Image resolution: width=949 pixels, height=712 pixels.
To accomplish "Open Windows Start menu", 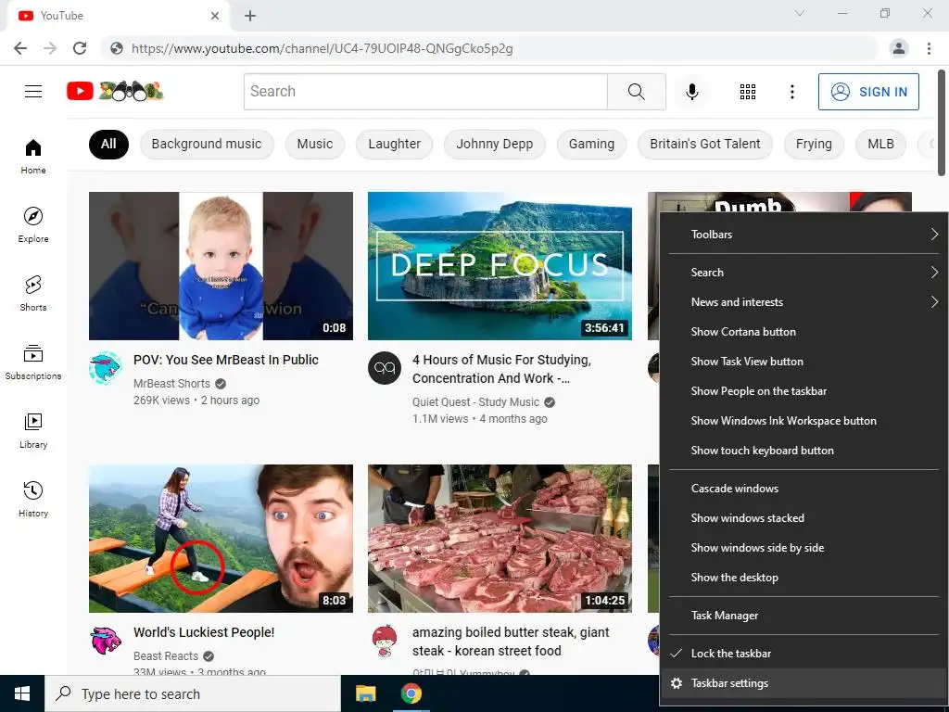I will (x=22, y=693).
